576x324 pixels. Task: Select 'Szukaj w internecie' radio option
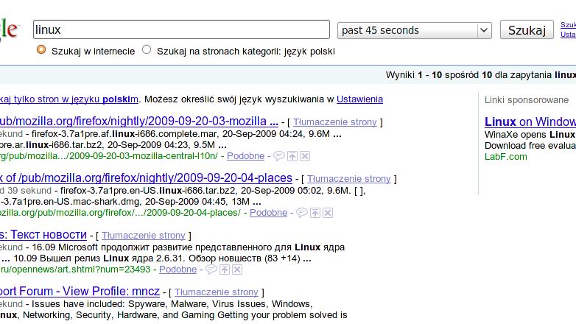pos(41,49)
